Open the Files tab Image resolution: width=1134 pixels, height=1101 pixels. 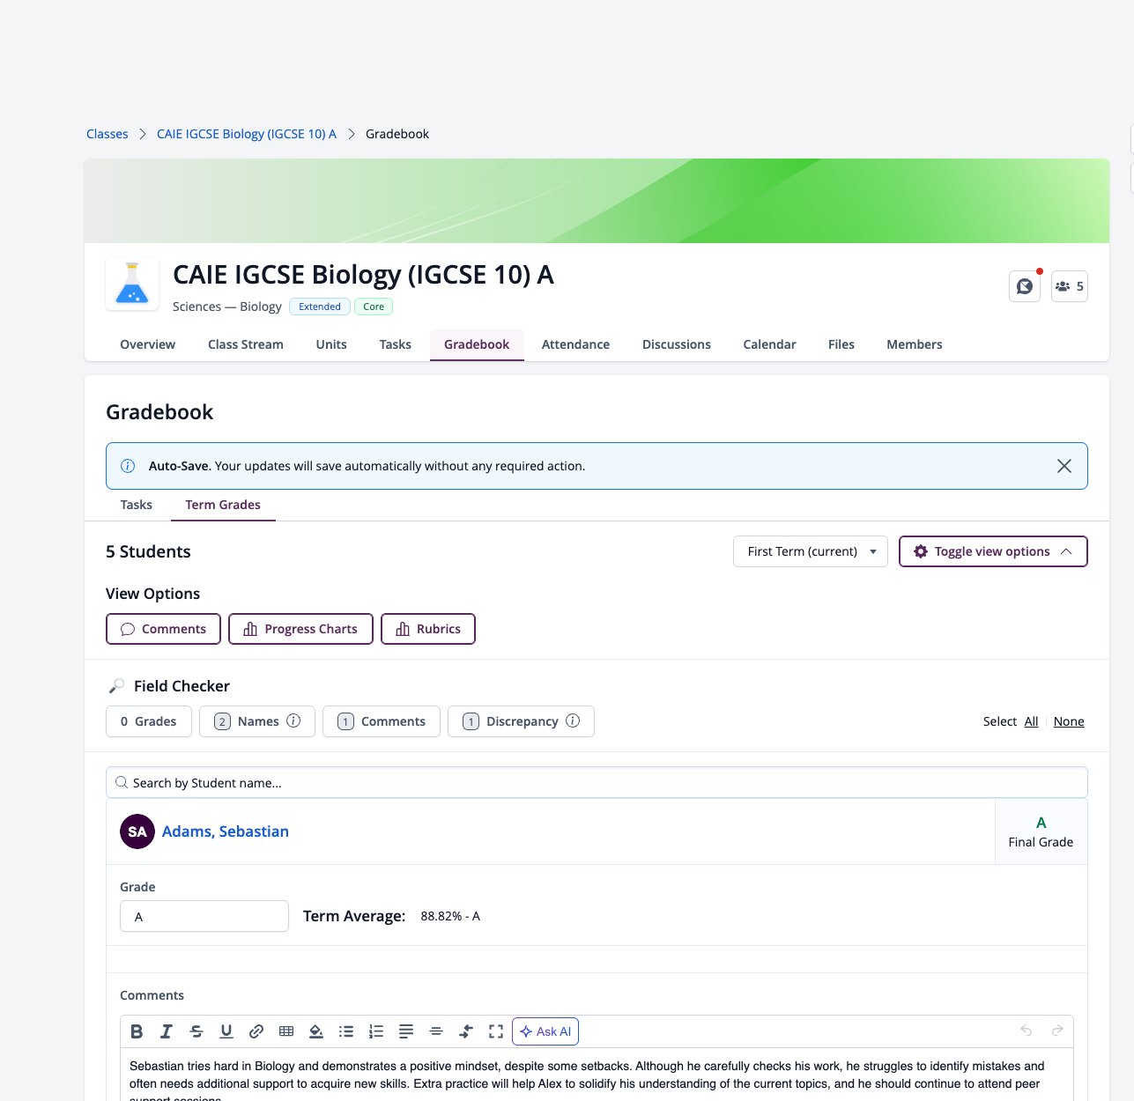tap(841, 344)
